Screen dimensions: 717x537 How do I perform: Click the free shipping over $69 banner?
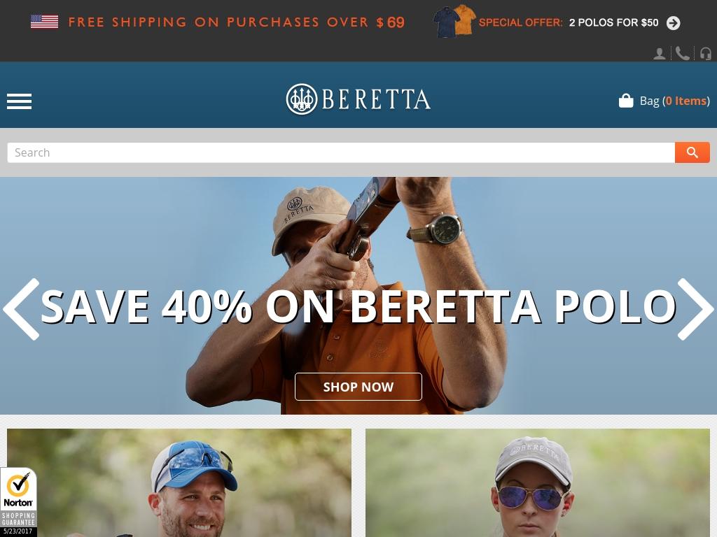tap(237, 22)
